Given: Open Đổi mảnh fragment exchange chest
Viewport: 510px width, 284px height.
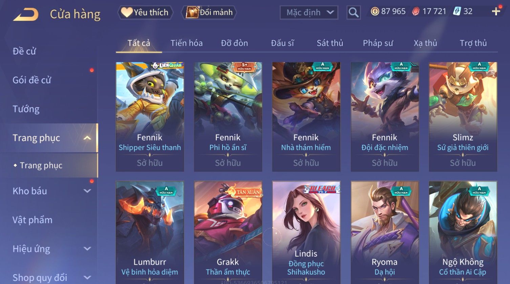Looking at the screenshot, I should pos(210,13).
